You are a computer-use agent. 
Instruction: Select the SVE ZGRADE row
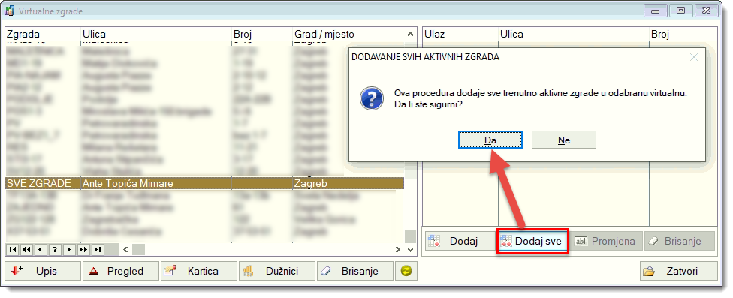click(204, 183)
